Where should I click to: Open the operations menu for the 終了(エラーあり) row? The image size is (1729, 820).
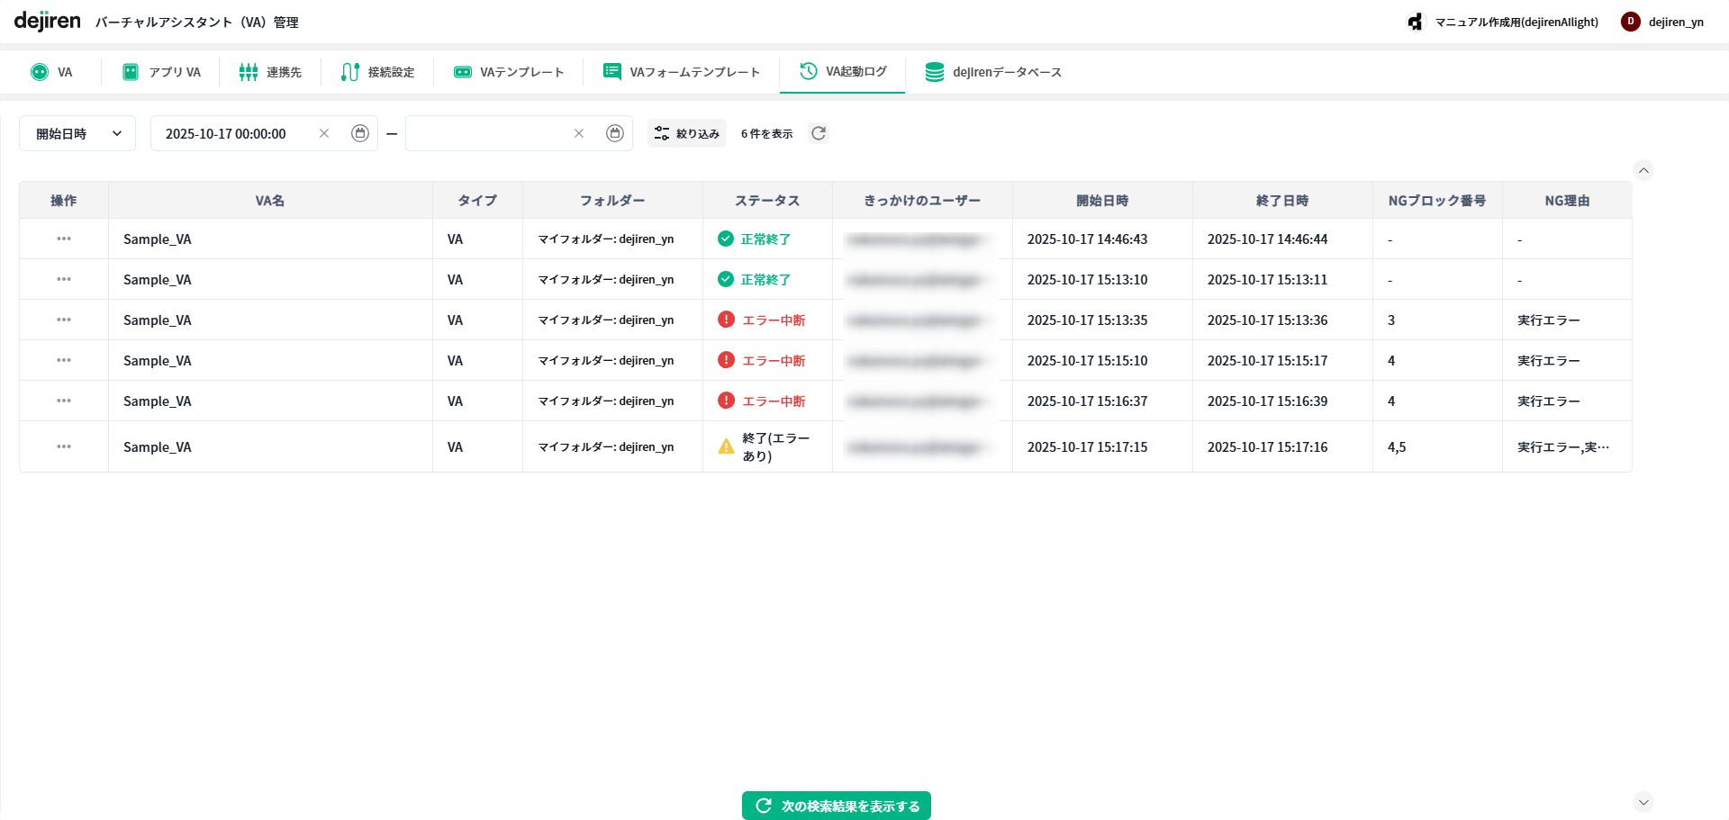tap(64, 446)
